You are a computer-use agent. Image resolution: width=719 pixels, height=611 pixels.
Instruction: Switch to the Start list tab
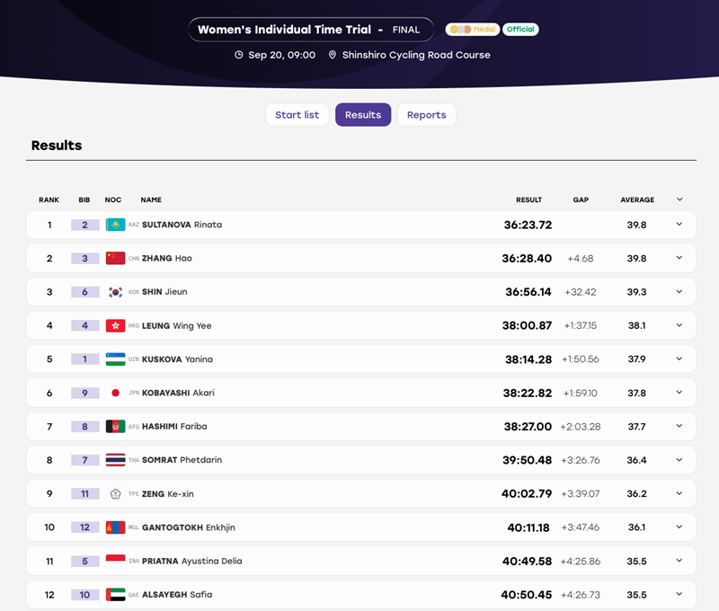click(297, 115)
